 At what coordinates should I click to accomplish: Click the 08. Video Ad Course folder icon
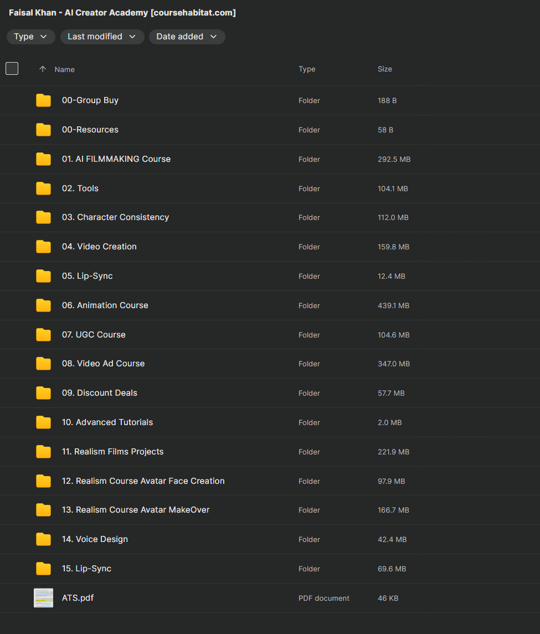point(43,364)
